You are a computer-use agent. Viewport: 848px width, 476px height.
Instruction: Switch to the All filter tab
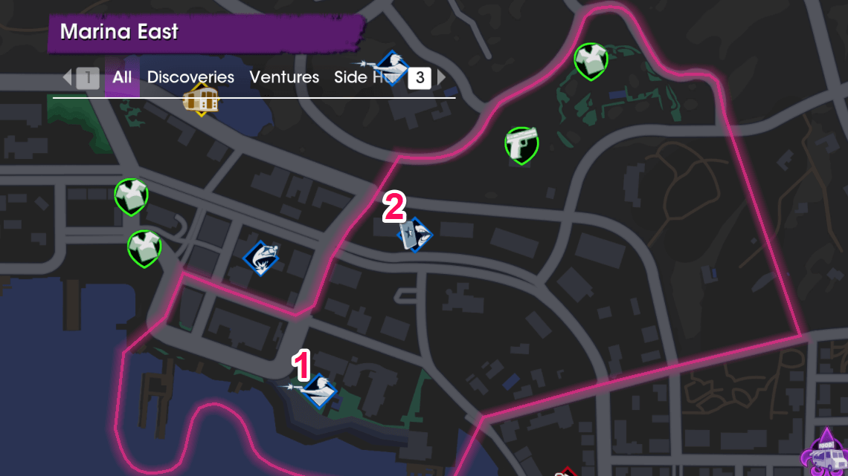pyautogui.click(x=122, y=77)
